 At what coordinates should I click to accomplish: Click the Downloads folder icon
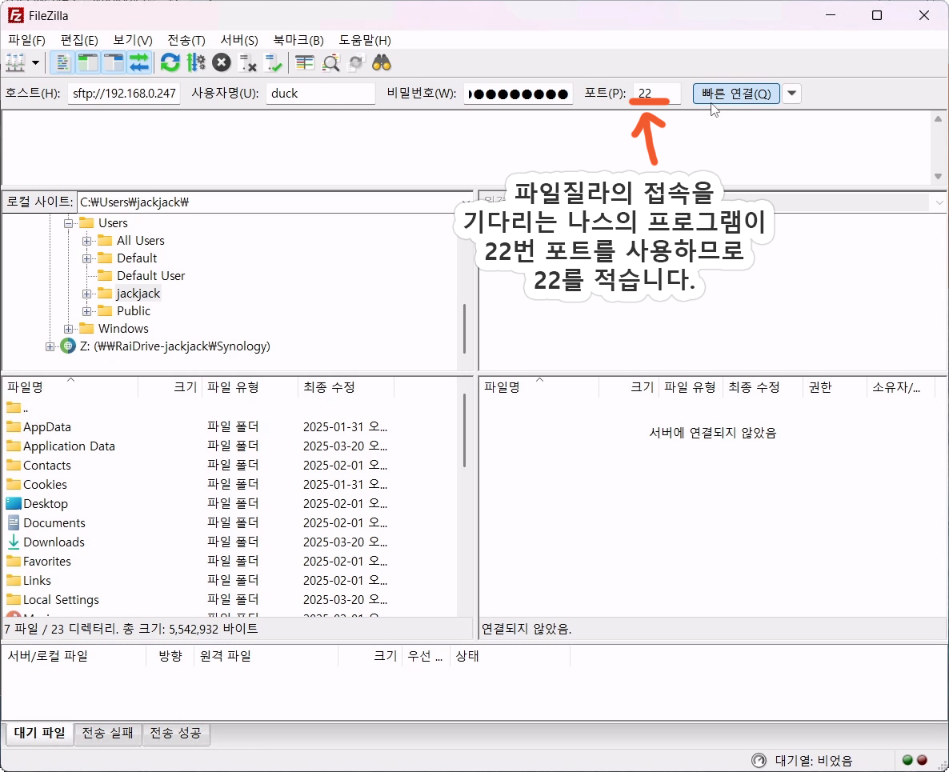point(14,542)
